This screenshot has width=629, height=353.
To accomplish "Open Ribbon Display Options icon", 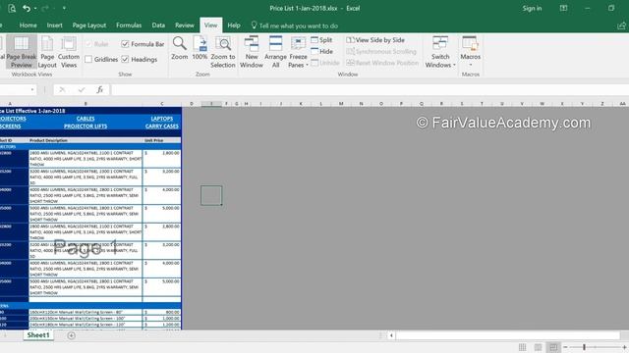I will (x=563, y=8).
